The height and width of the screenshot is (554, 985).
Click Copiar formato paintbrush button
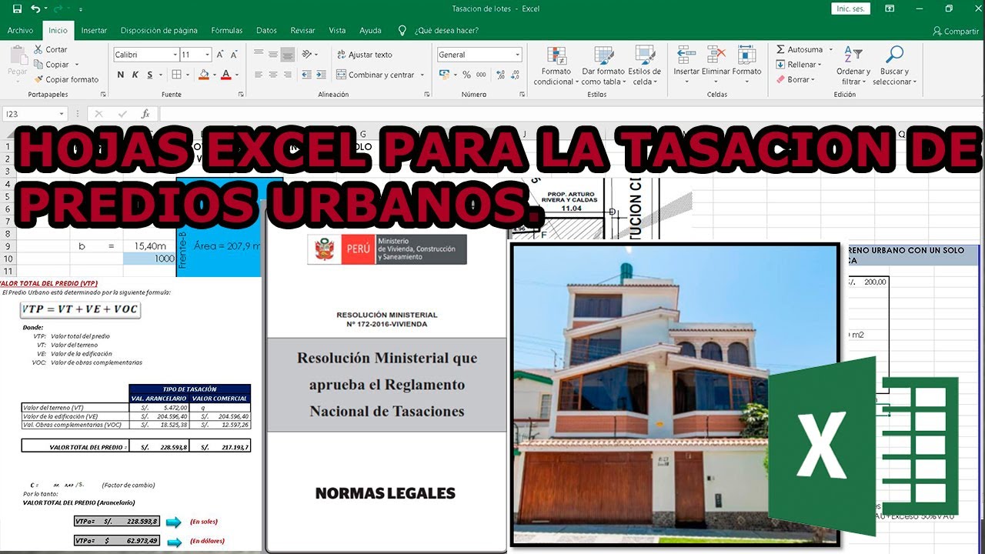[x=66, y=79]
